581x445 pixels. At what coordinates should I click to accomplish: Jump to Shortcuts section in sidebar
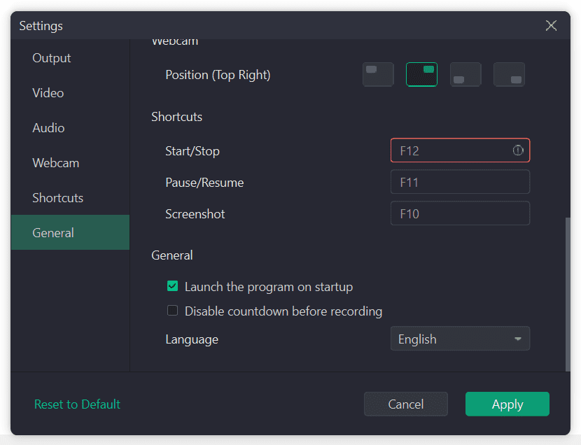(x=57, y=198)
